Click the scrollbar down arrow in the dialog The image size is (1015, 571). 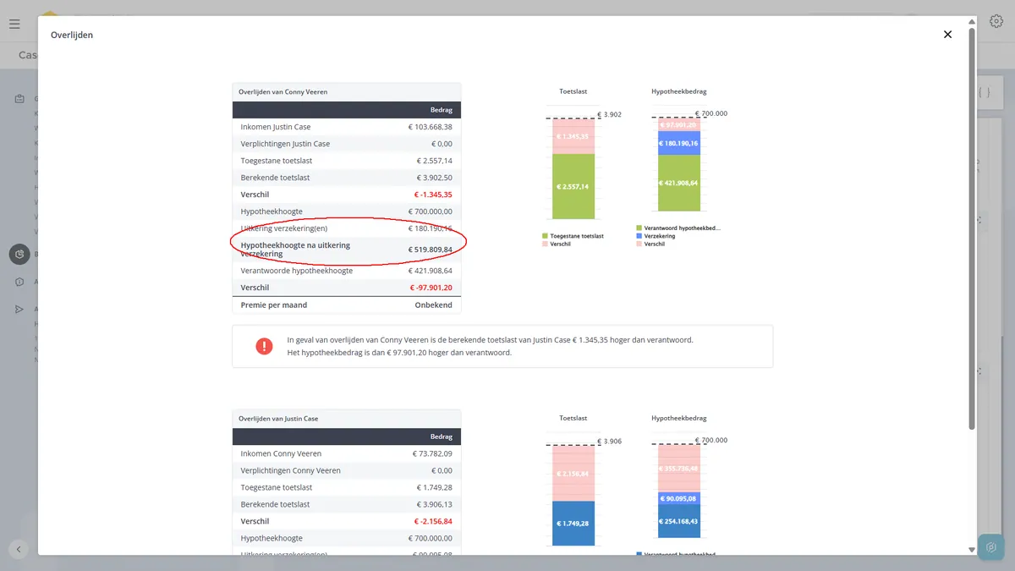click(x=971, y=550)
